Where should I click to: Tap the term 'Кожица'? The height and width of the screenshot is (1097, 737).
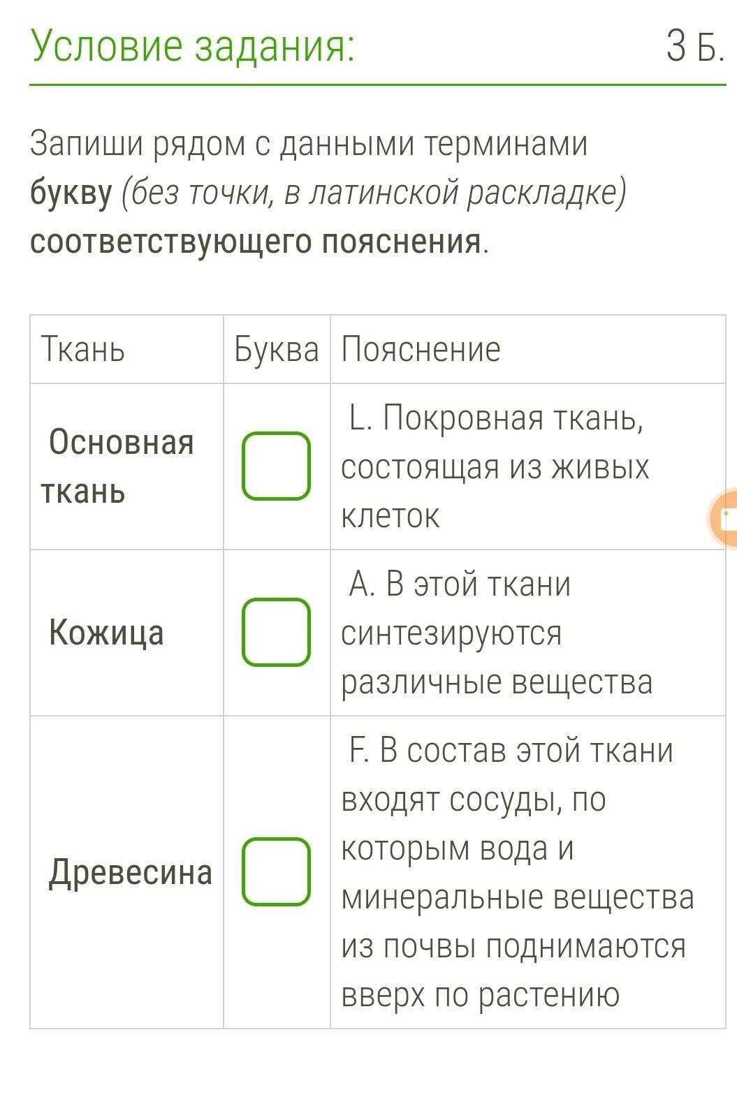[x=106, y=633]
